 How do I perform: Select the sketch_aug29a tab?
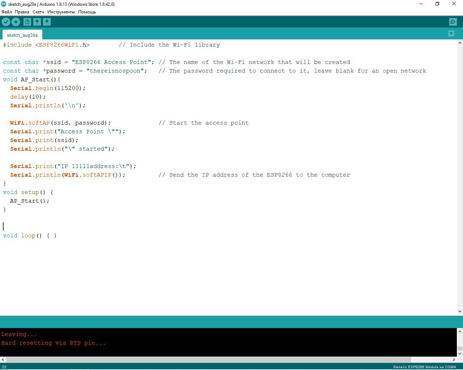click(22, 35)
